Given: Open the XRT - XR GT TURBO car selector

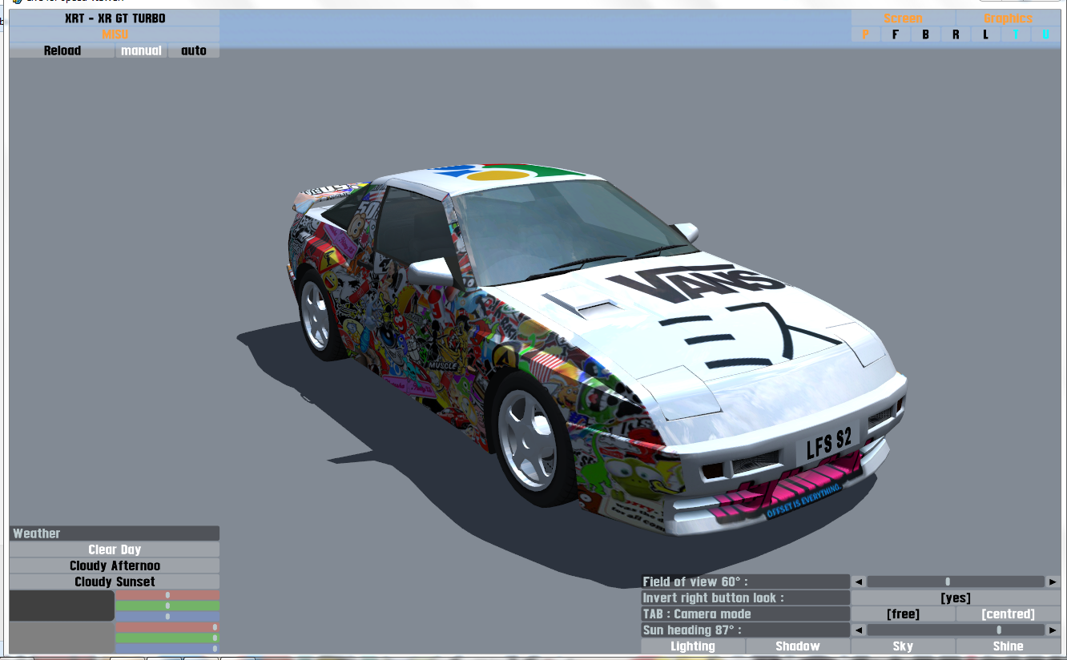Looking at the screenshot, I should coord(115,18).
